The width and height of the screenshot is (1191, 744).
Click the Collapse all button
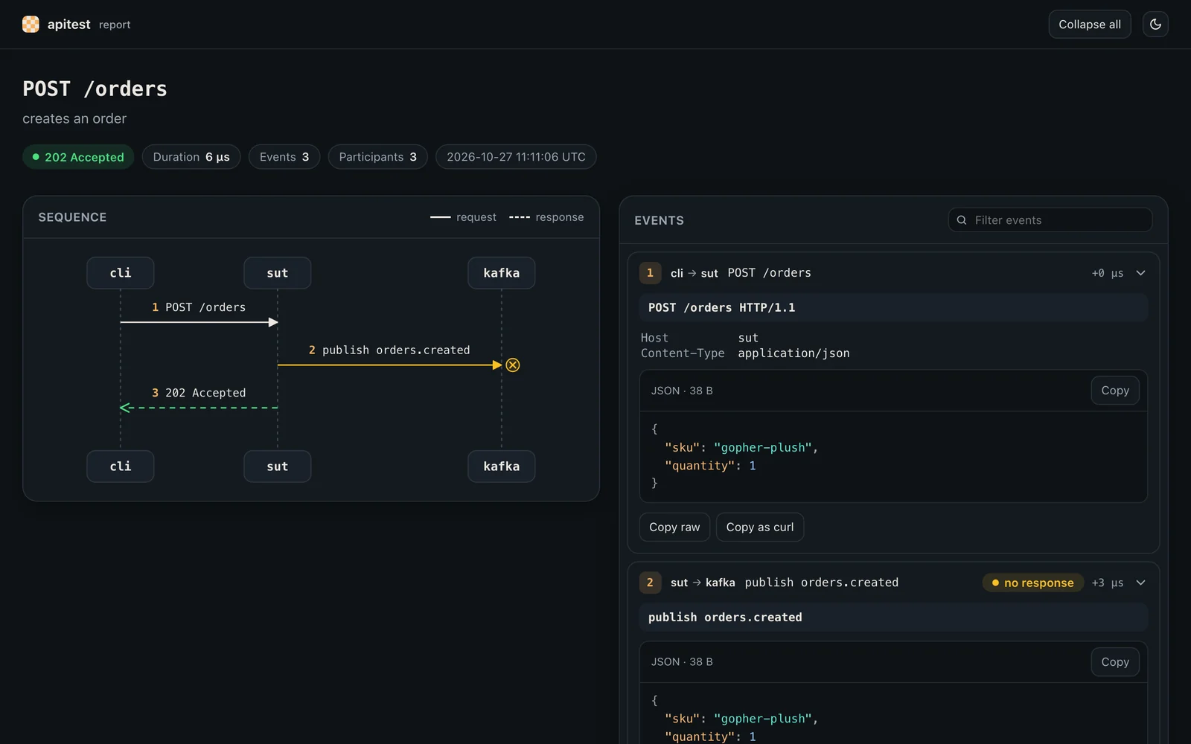1090,25
